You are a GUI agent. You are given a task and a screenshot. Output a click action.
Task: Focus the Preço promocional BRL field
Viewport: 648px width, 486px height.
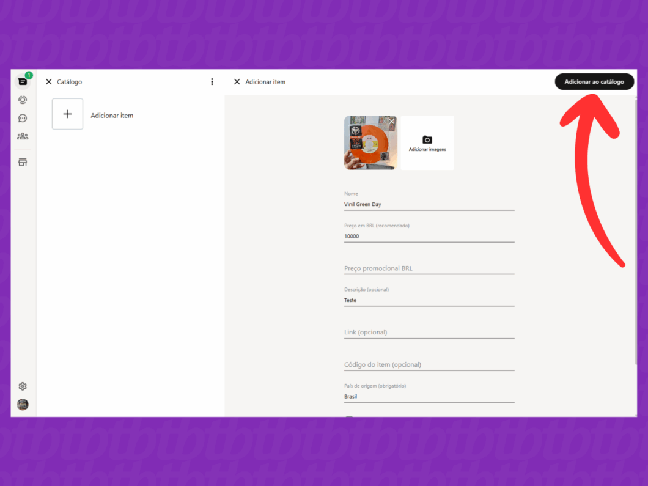(429, 268)
